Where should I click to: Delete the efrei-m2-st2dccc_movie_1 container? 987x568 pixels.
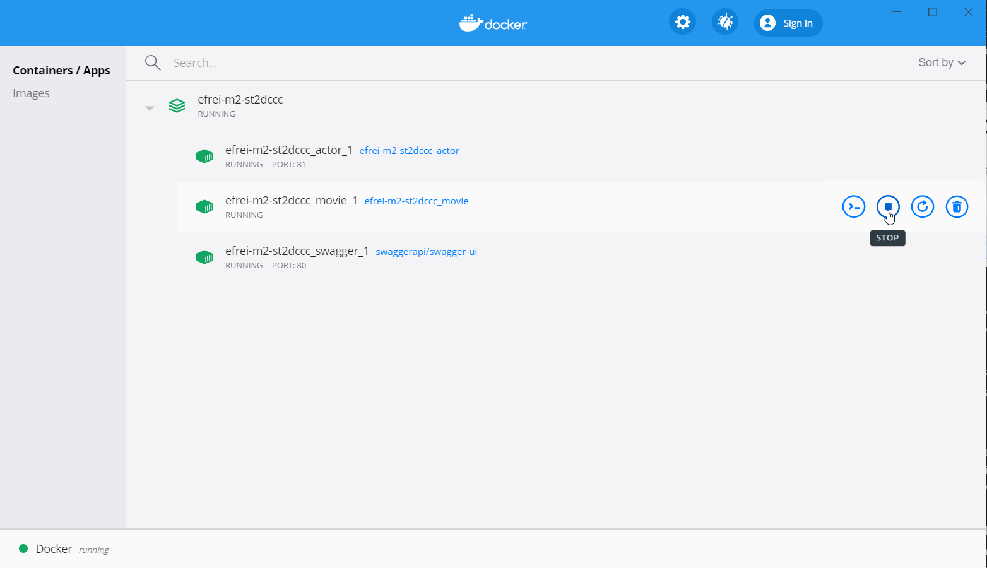[x=957, y=206]
